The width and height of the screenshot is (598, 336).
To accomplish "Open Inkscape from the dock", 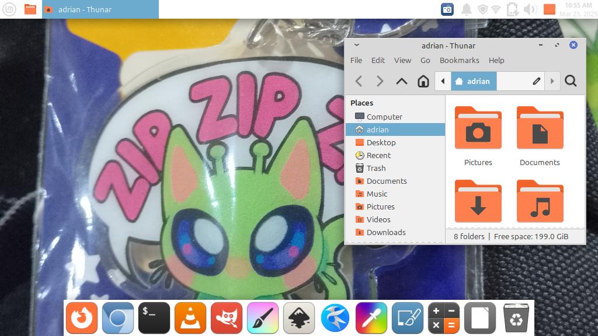I will coord(299,318).
